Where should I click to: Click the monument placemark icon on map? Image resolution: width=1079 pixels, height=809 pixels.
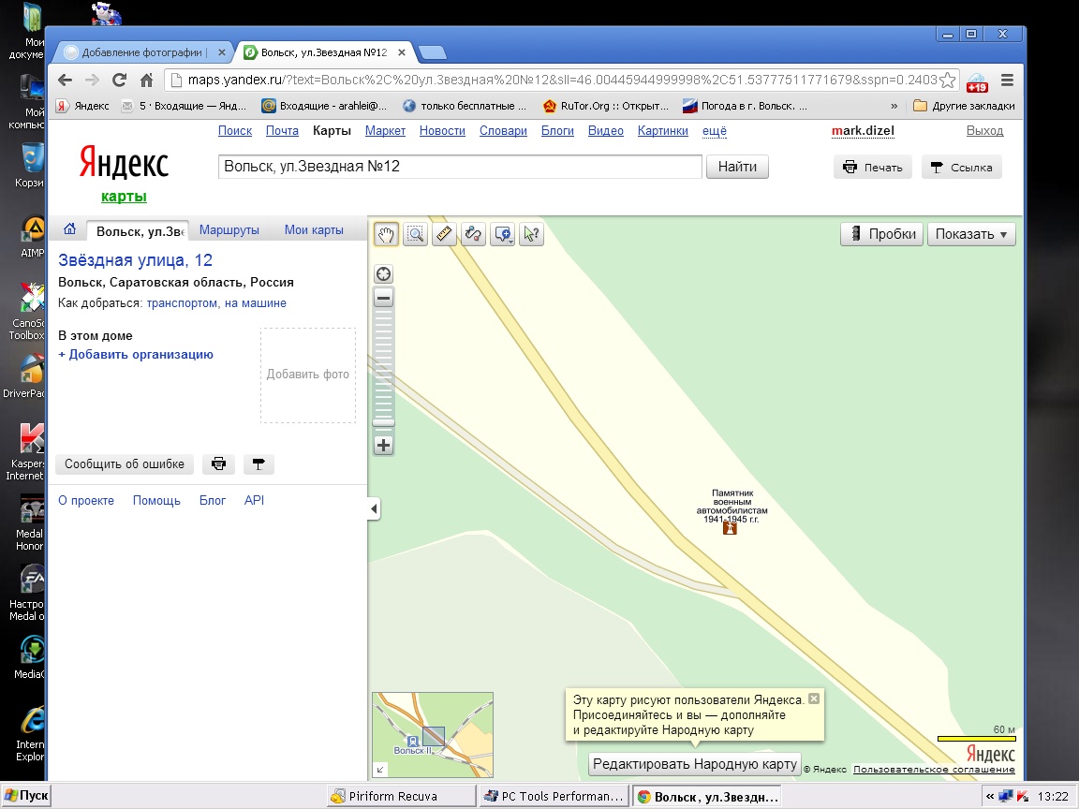point(731,528)
